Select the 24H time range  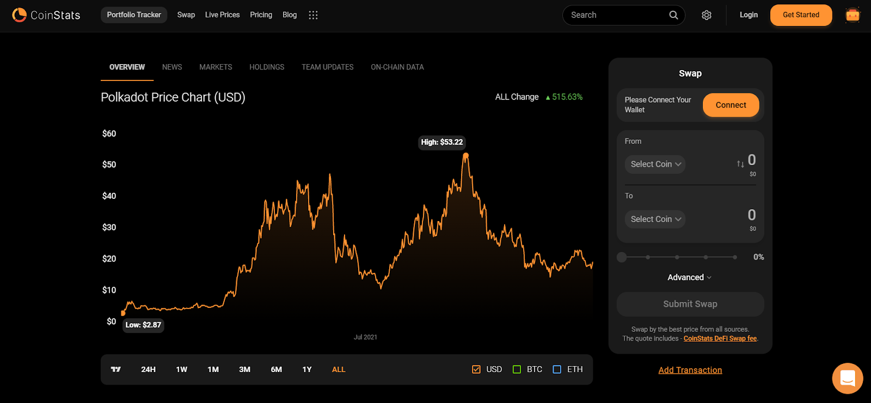[148, 369]
